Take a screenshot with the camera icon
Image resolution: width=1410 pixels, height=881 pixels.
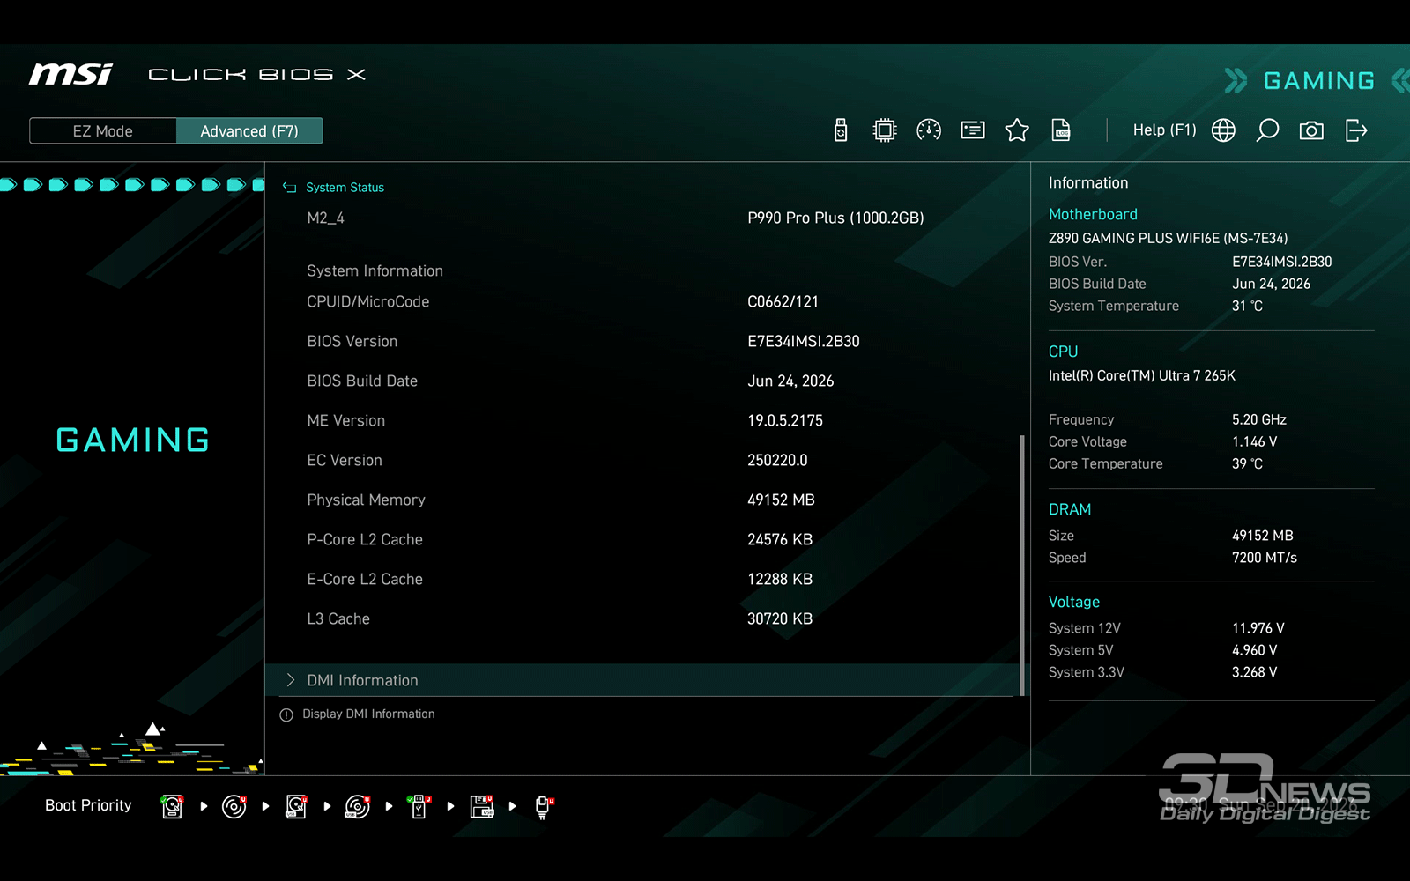tap(1311, 130)
